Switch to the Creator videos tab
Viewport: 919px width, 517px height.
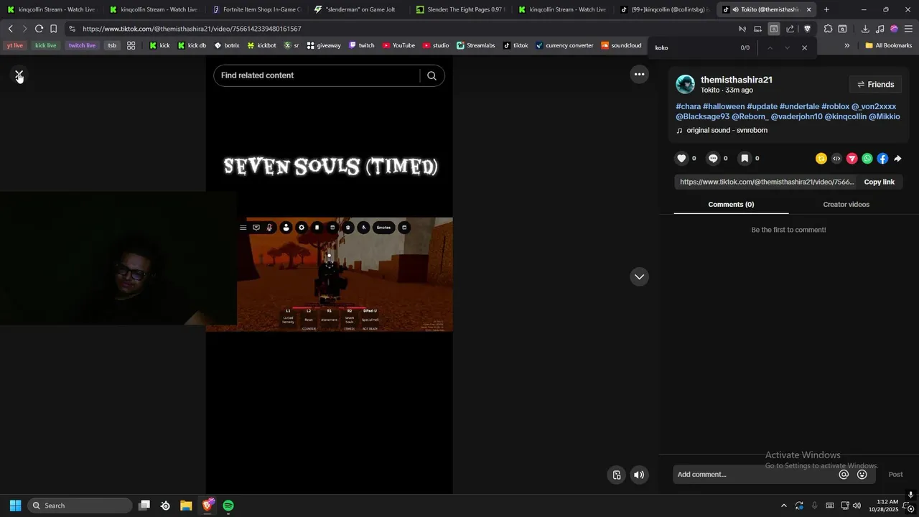[x=846, y=205]
